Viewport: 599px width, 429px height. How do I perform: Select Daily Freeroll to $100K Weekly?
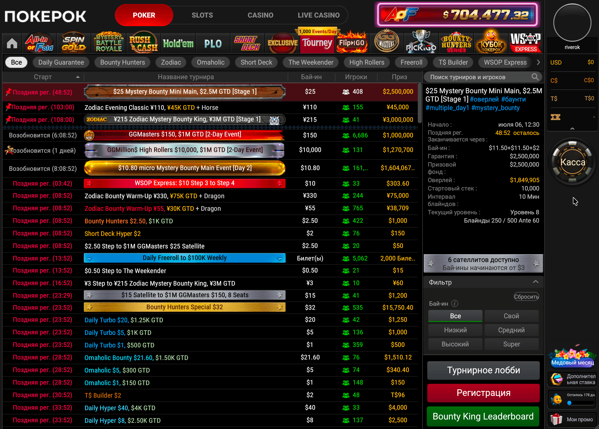pos(210,258)
